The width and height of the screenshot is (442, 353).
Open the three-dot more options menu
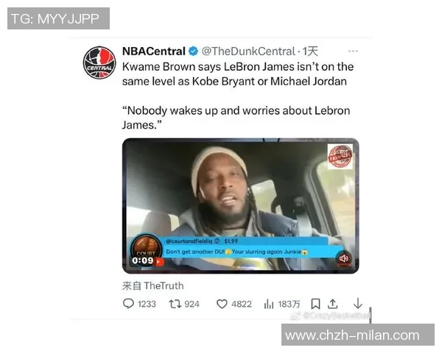(x=353, y=51)
